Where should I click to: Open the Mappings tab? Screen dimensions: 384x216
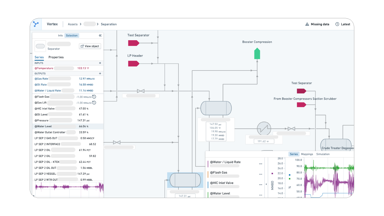(307, 154)
